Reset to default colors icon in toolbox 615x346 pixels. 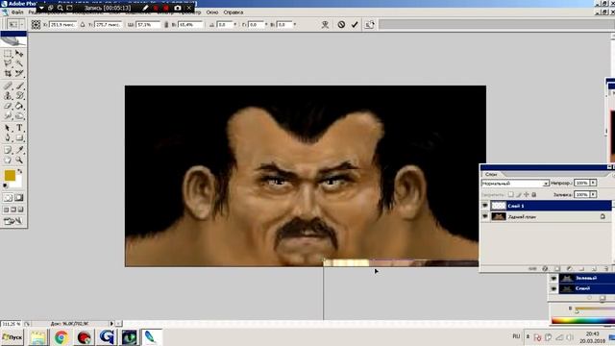(x=6, y=185)
